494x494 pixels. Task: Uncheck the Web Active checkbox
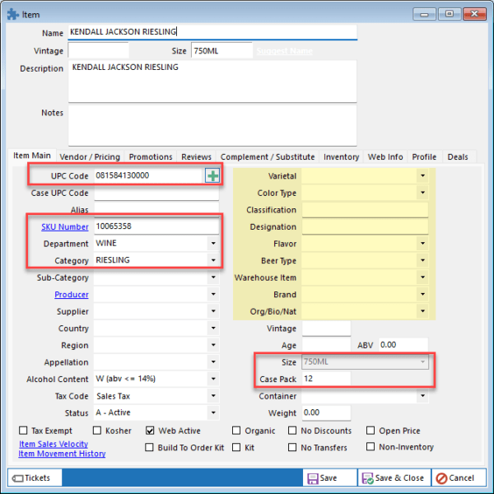(x=151, y=431)
